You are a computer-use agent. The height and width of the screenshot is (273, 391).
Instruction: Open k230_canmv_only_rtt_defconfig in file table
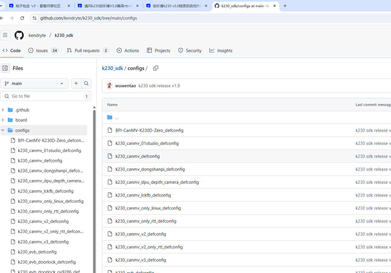click(146, 221)
